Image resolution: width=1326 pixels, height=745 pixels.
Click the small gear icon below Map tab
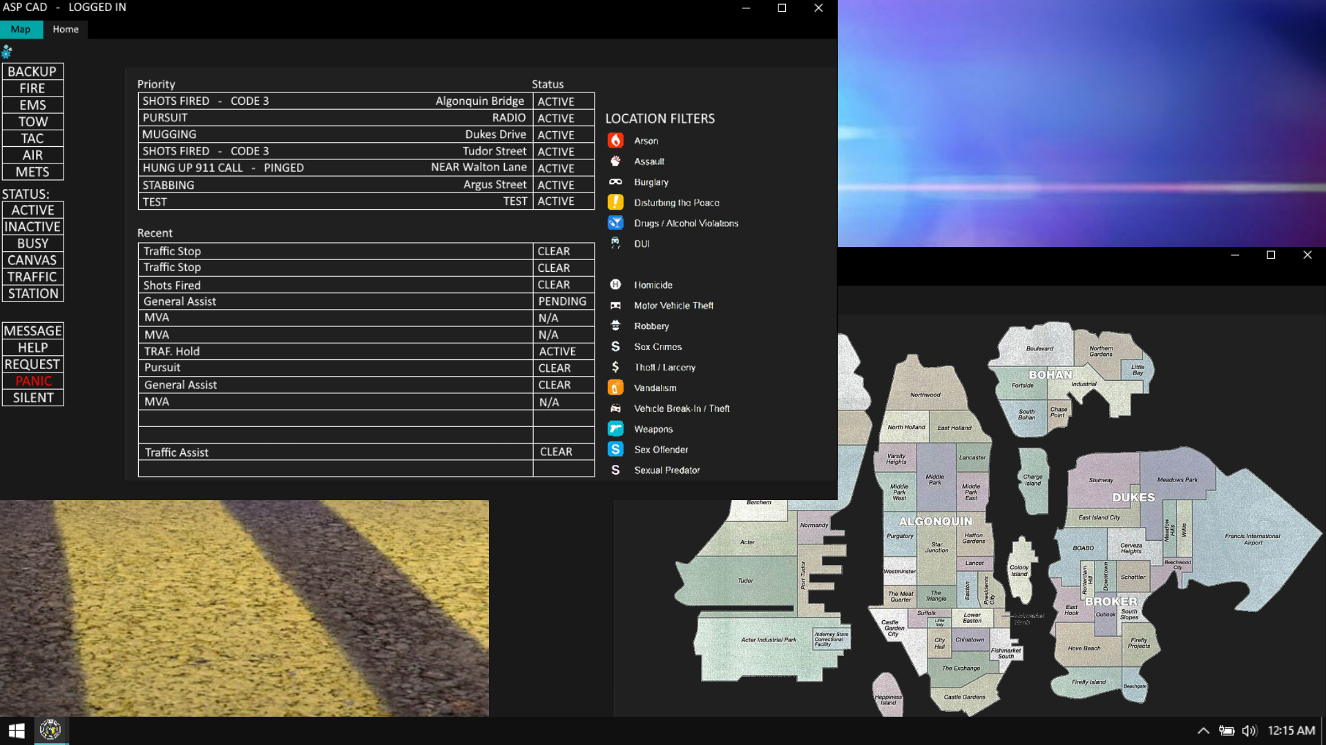6,52
